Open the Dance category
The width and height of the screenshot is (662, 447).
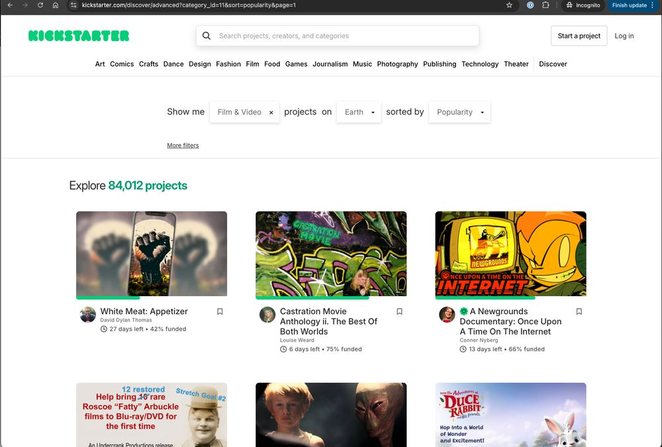click(173, 64)
